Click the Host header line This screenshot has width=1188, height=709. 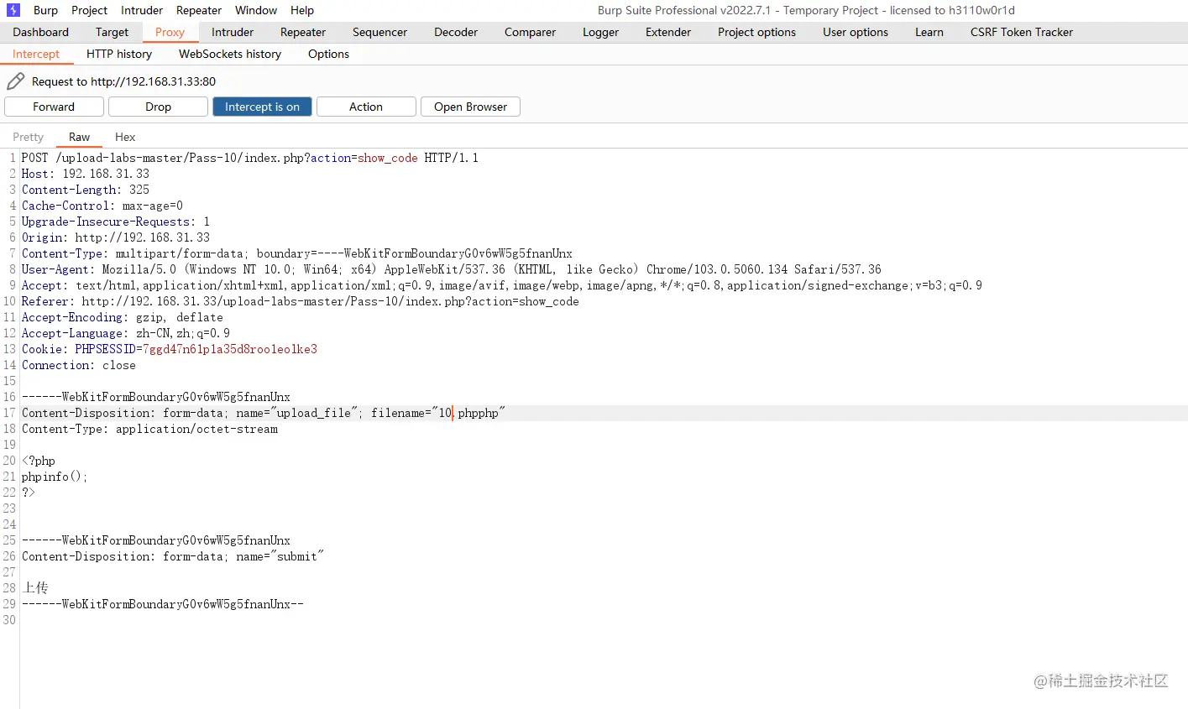[86, 174]
